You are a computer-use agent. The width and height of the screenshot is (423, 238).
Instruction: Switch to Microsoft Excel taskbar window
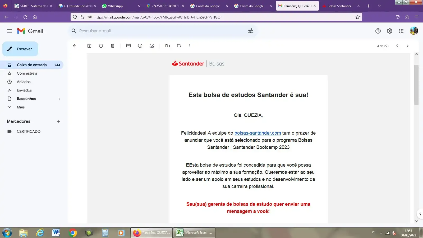tap(194, 233)
